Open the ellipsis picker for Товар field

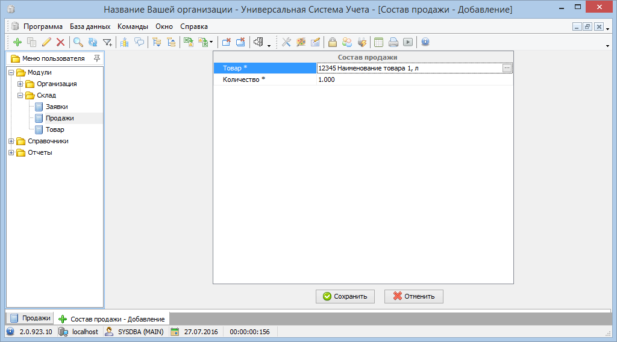507,69
